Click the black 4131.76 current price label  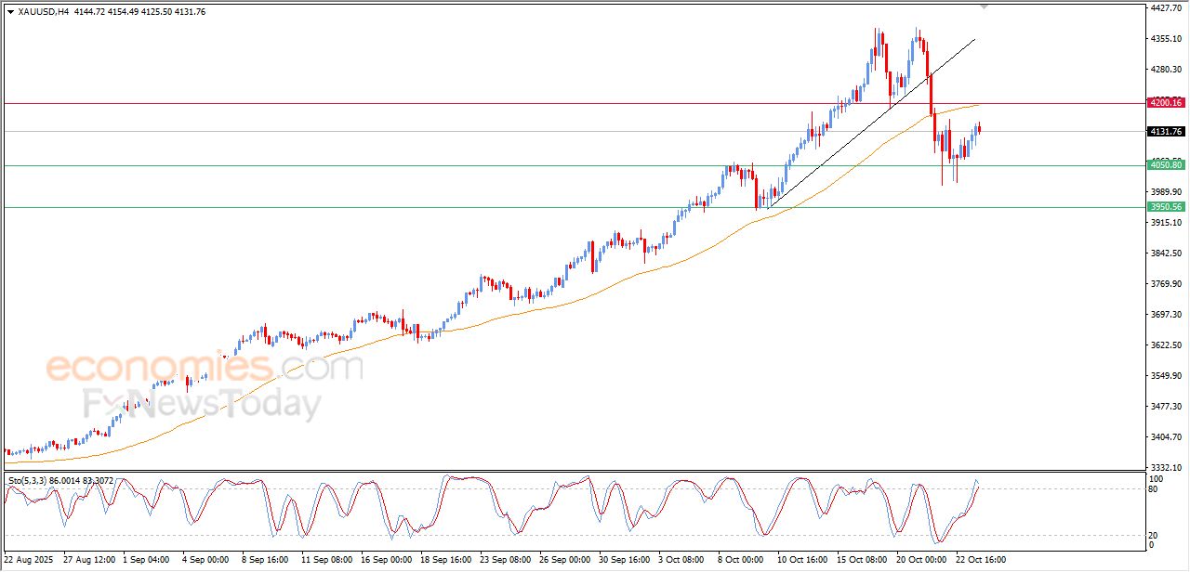1165,132
